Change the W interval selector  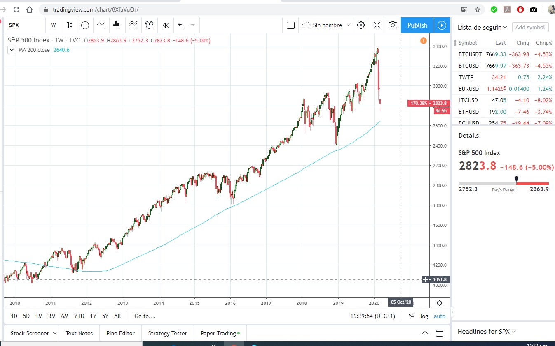pyautogui.click(x=53, y=25)
